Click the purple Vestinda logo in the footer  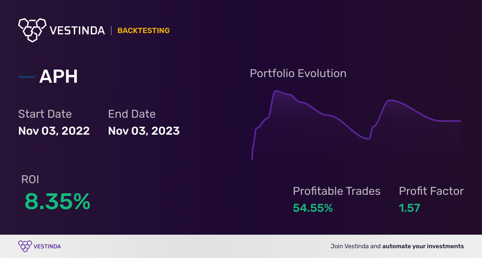point(25,246)
